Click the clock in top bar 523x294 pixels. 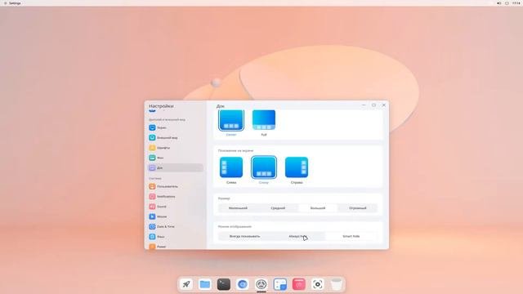point(516,3)
